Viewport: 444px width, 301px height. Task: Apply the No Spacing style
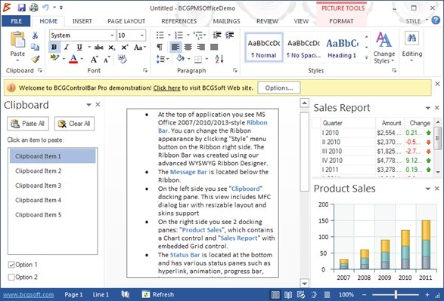pyautogui.click(x=303, y=48)
